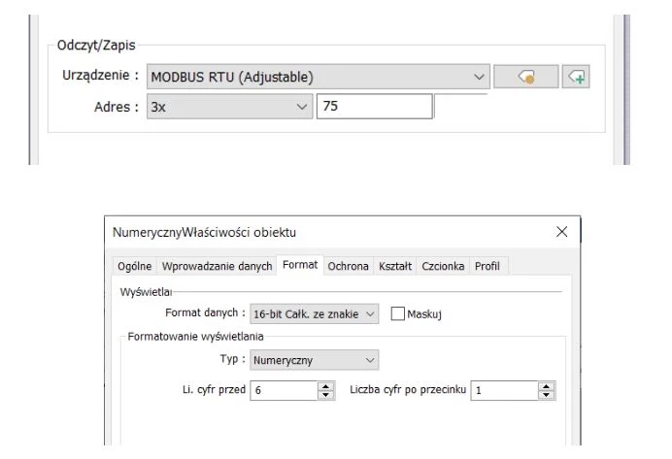Click the tag settings icon beside the device dropdown
The height and width of the screenshot is (459, 672).
click(525, 77)
